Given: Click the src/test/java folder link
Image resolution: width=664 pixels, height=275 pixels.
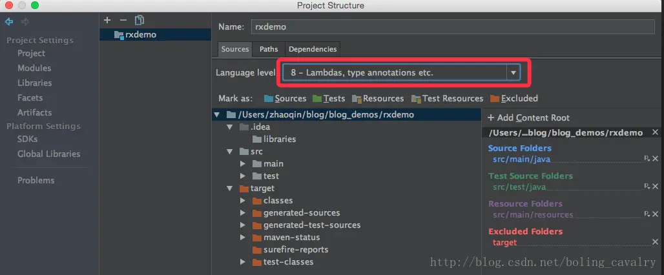Looking at the screenshot, I should click(519, 187).
